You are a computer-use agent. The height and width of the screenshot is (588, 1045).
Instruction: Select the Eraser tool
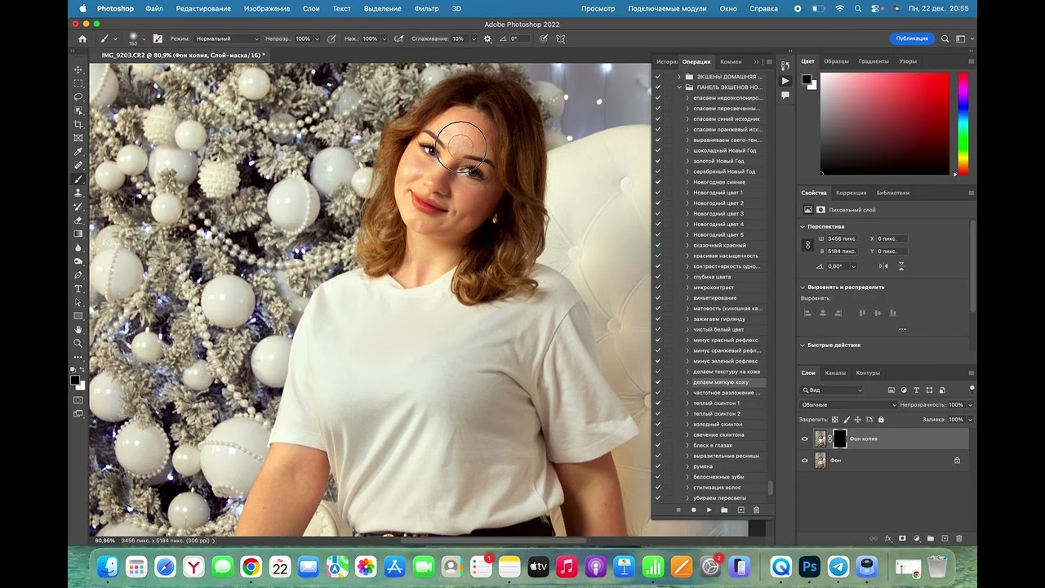pos(78,220)
